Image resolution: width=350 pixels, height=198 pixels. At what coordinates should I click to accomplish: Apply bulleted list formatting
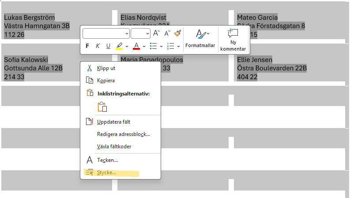coord(153,46)
